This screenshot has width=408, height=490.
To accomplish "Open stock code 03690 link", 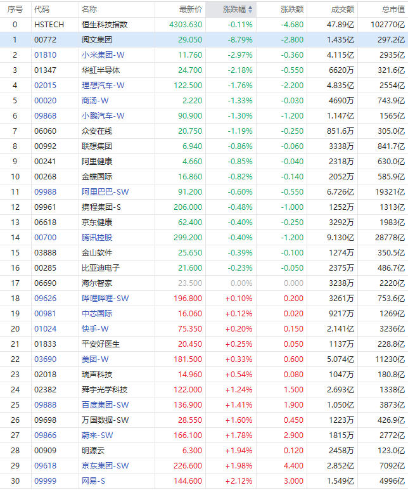I will 46,359.
